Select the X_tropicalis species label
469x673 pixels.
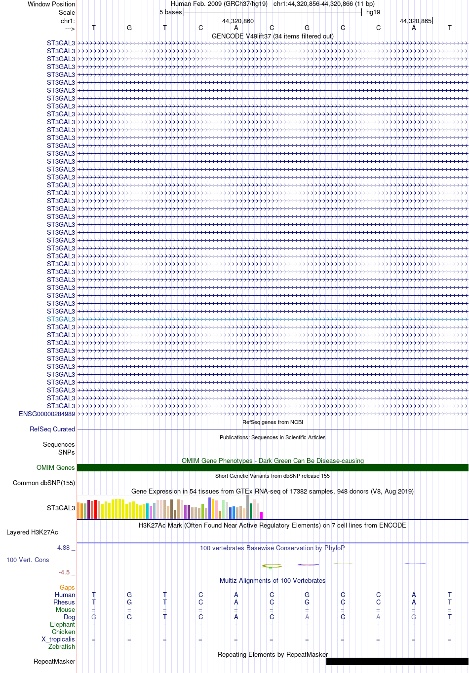pyautogui.click(x=58, y=639)
